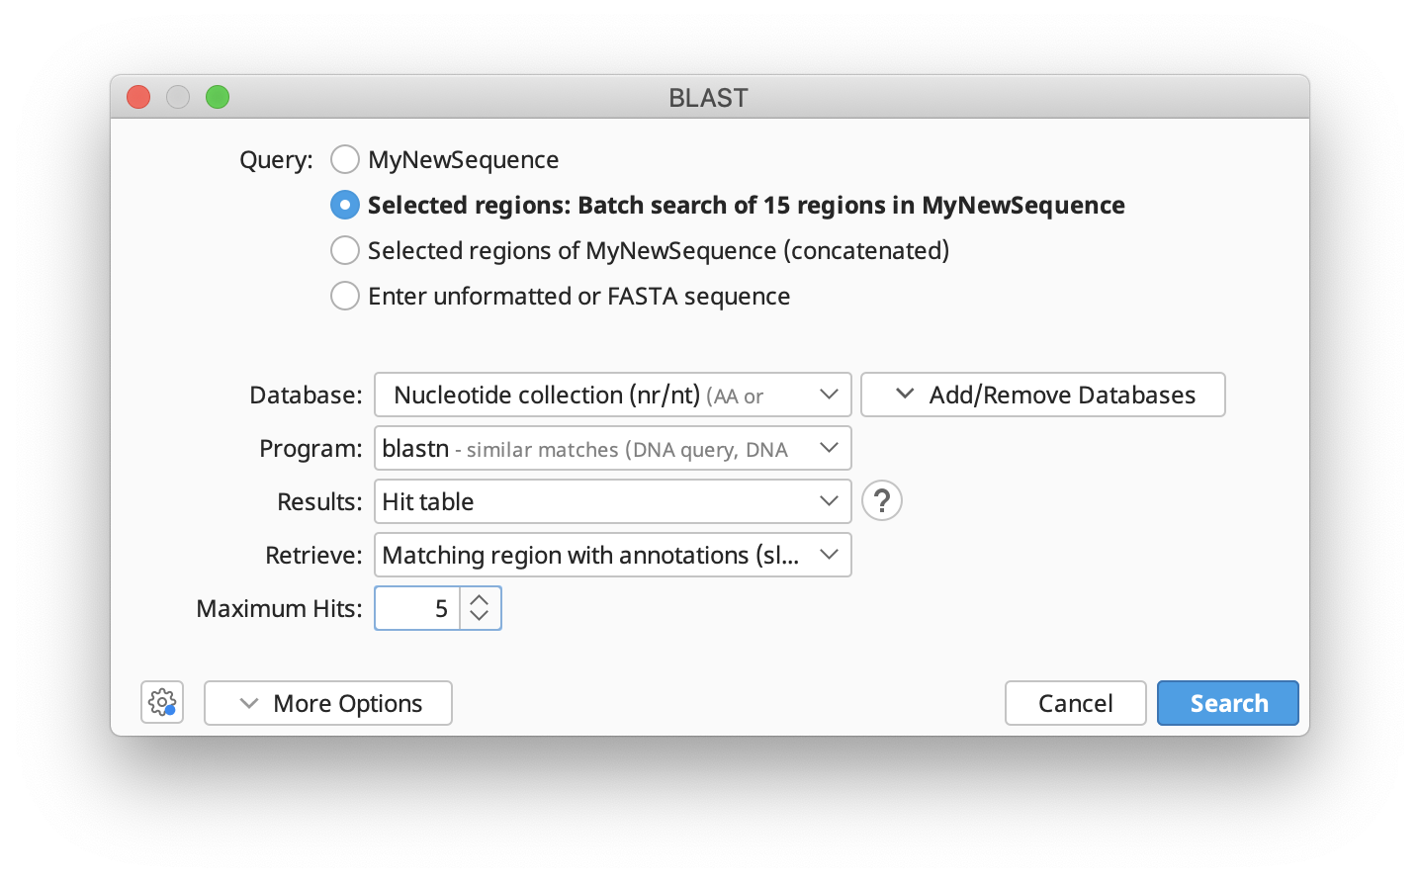
Task: Expand More Options section
Action: point(328,703)
